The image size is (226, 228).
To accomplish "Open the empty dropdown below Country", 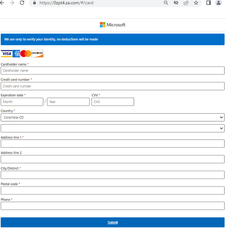I will pyautogui.click(x=112, y=128).
